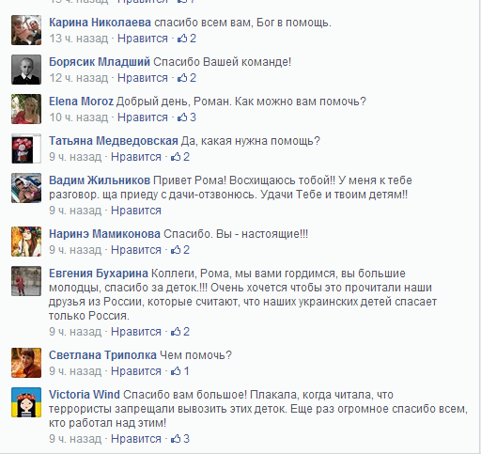Click the thumbs-up count on Elena Moroz's comment
The image size is (481, 454).
click(x=187, y=117)
